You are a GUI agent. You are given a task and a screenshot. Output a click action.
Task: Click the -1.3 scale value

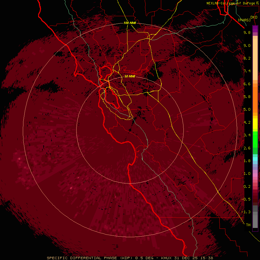[x=246, y=212]
